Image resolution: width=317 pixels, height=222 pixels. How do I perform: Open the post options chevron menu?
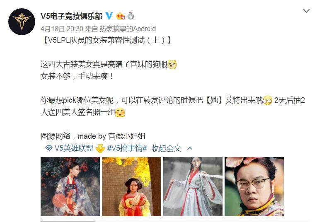tap(307, 11)
